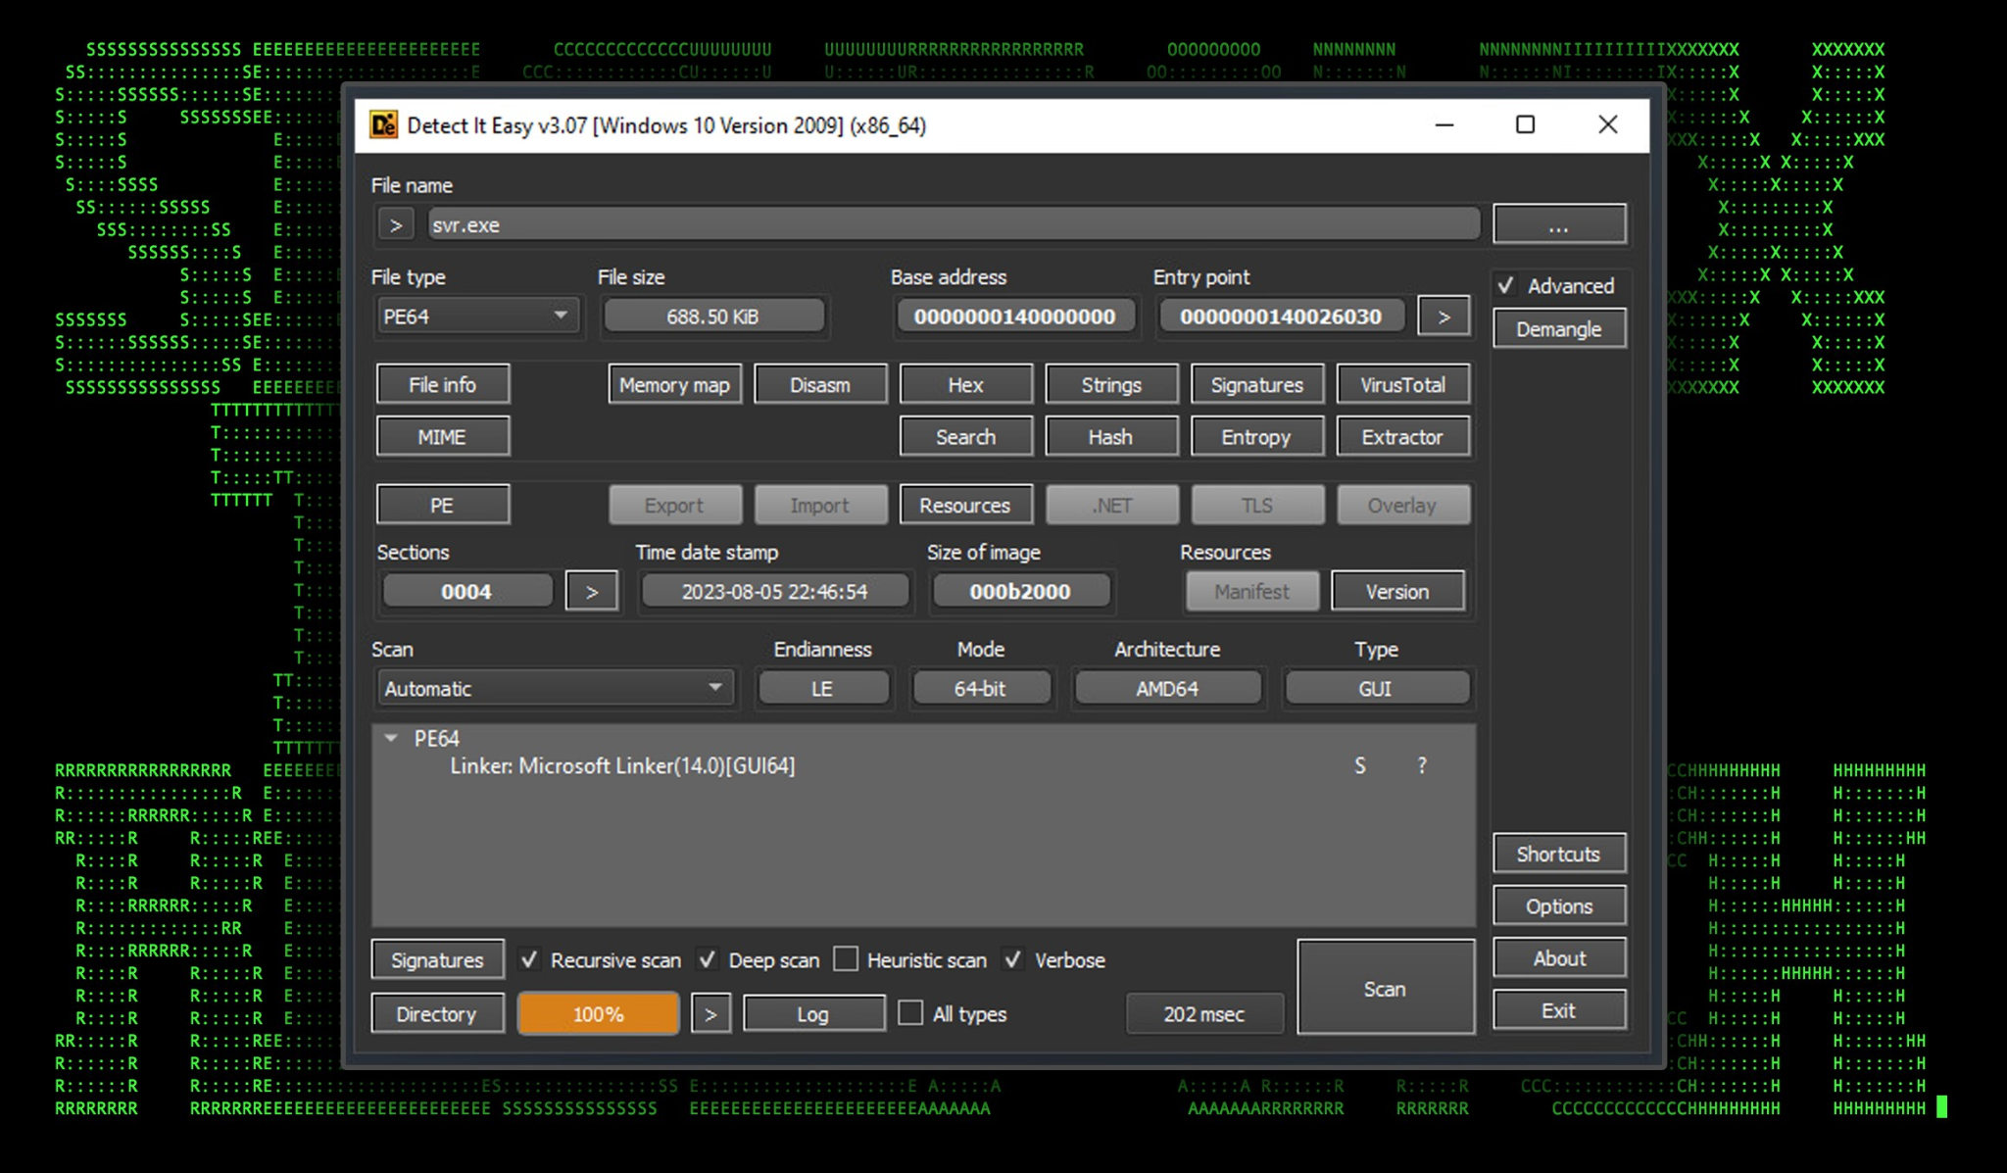Image resolution: width=2007 pixels, height=1173 pixels.
Task: Click the arrow button beside file name
Action: 395,225
